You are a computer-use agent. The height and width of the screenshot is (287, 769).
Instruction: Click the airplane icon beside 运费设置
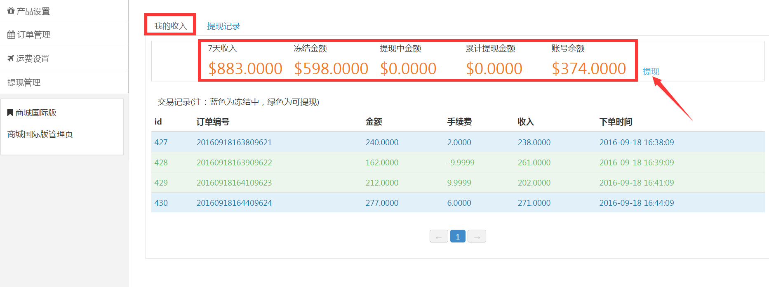click(11, 59)
